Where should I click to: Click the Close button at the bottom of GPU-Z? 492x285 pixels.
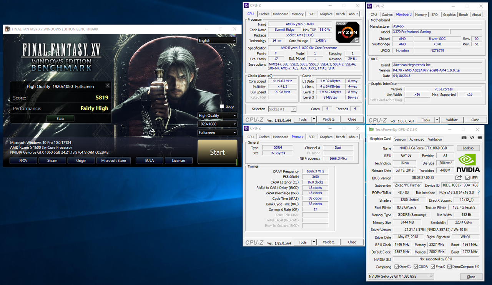click(x=471, y=277)
